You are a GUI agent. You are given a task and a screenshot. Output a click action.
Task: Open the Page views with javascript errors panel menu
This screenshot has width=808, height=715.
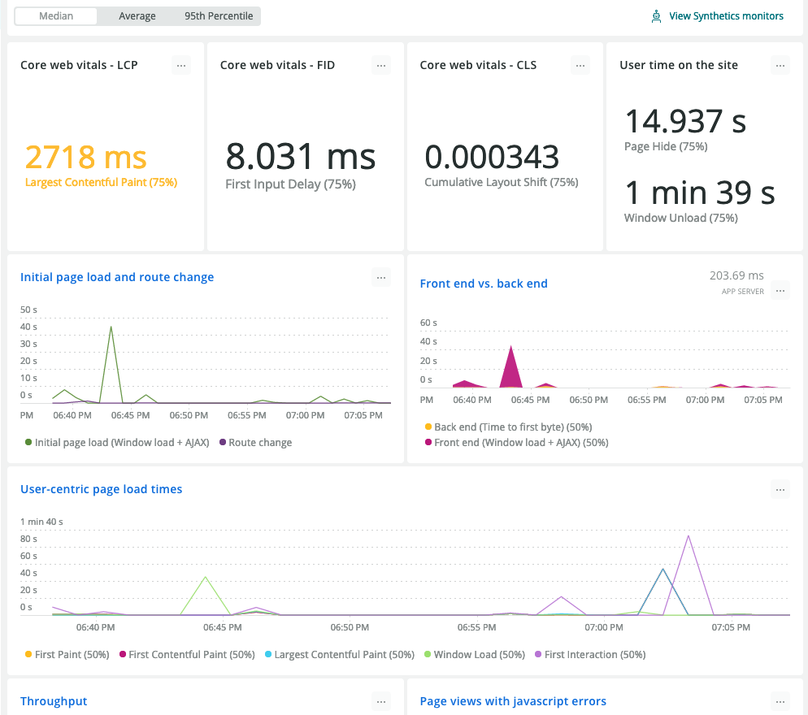[780, 701]
